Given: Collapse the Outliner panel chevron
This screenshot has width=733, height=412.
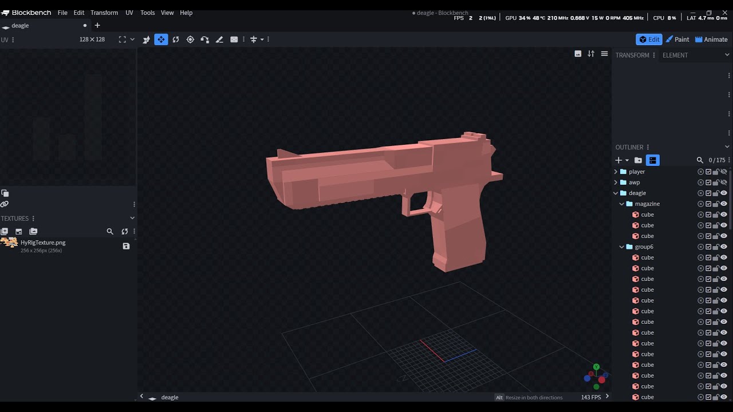Looking at the screenshot, I should point(727,147).
